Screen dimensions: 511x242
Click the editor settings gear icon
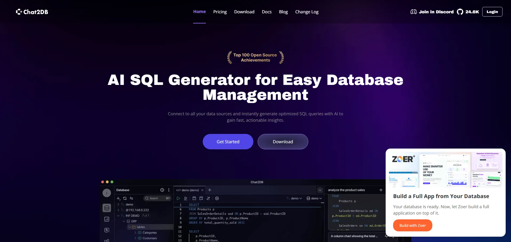click(x=217, y=198)
